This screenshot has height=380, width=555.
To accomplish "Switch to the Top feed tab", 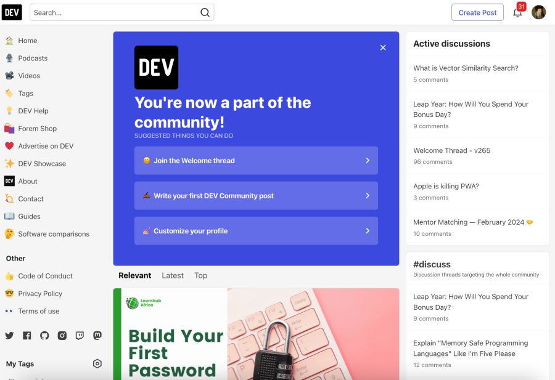I will click(x=200, y=275).
